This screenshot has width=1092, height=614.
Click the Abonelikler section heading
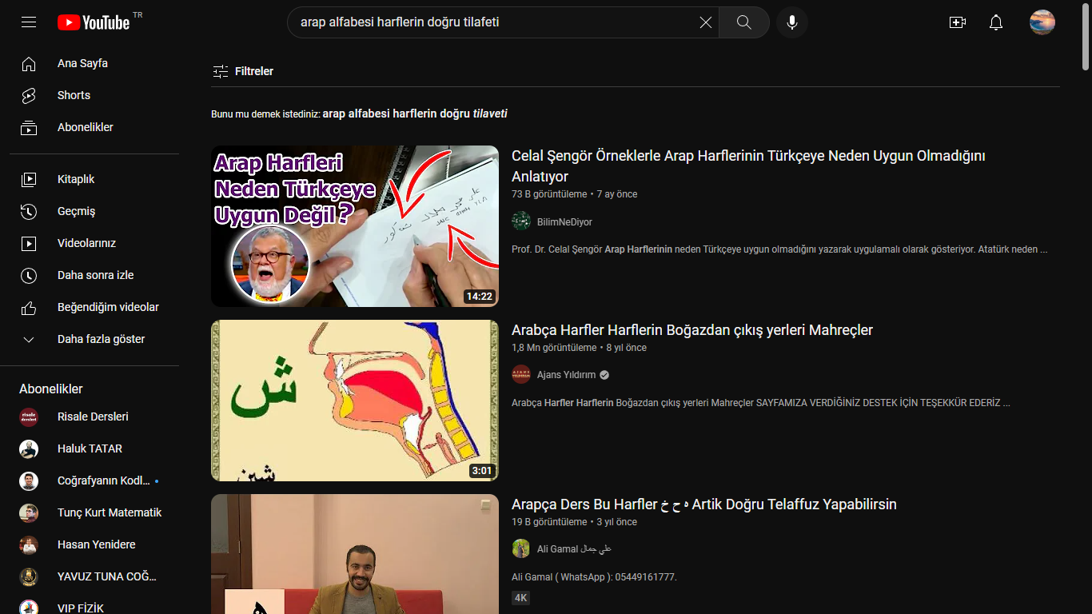[51, 389]
